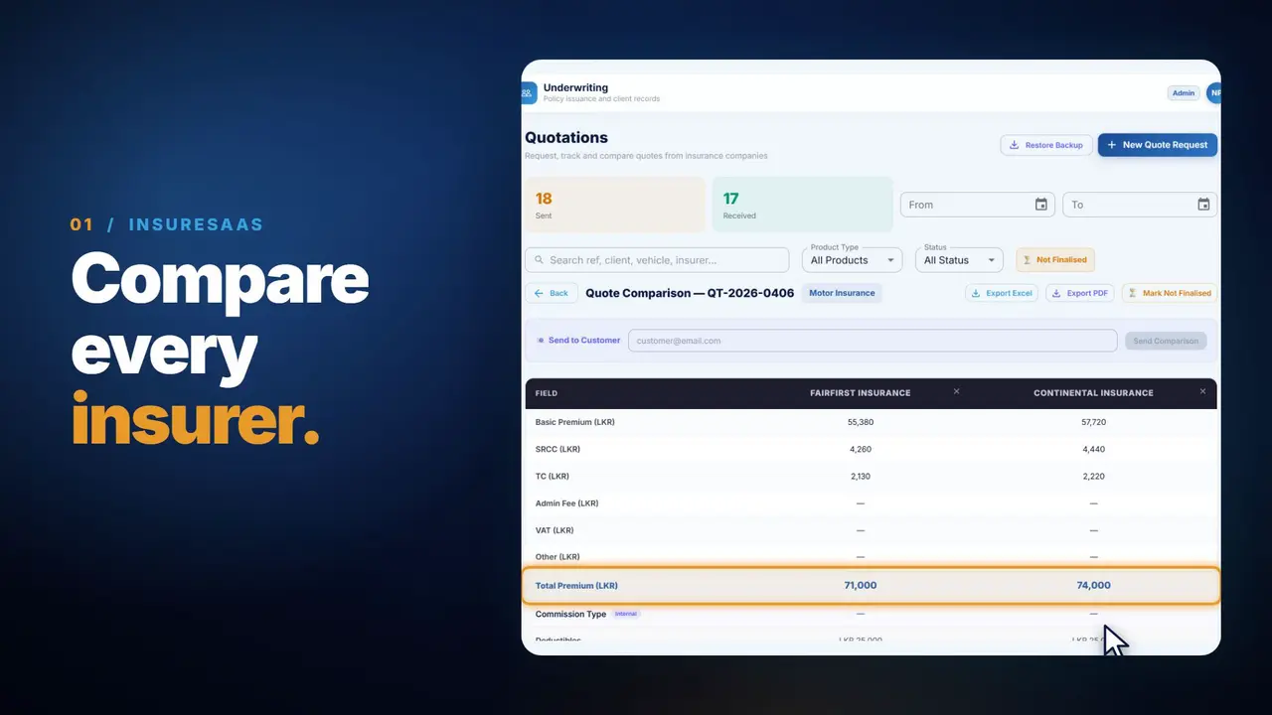Click the Fairfirst Insurance column header
Viewport: 1272px width, 715px height.
tap(860, 393)
